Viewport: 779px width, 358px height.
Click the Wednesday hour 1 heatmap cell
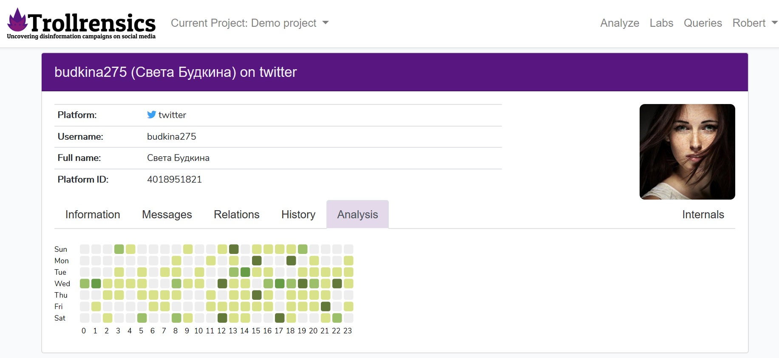pos(96,283)
